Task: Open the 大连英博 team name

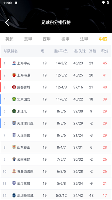Action: [24, 135]
